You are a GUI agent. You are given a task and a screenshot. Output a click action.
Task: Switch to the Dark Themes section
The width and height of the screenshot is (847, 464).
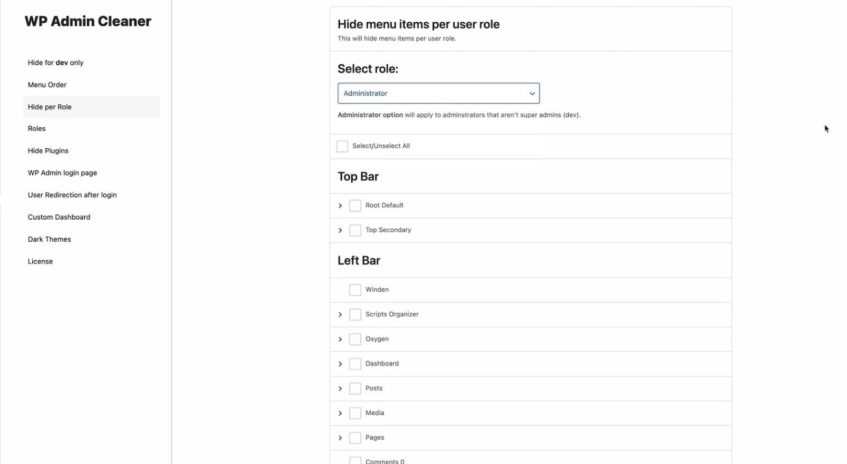click(49, 239)
